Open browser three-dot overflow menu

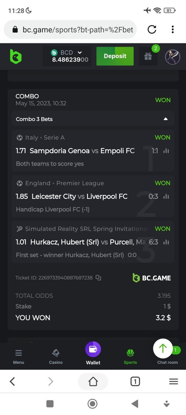tap(173, 30)
